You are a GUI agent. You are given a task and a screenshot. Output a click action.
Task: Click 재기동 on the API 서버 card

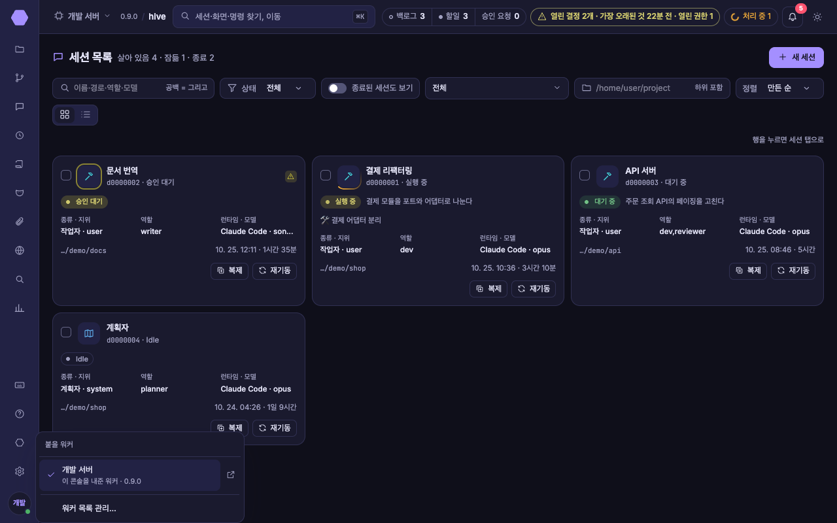[793, 271]
